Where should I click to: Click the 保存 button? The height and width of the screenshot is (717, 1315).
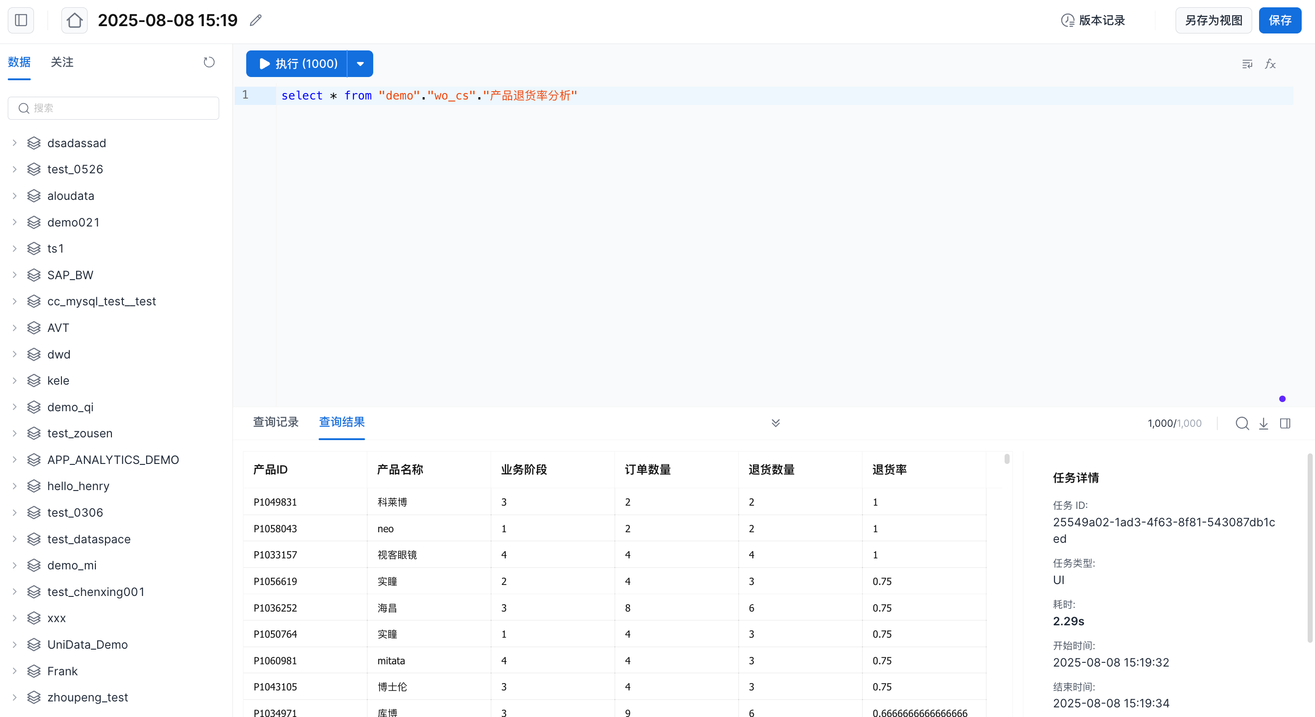[x=1279, y=21]
